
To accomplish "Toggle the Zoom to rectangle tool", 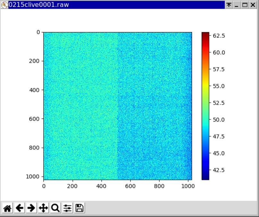I will 55,208.
